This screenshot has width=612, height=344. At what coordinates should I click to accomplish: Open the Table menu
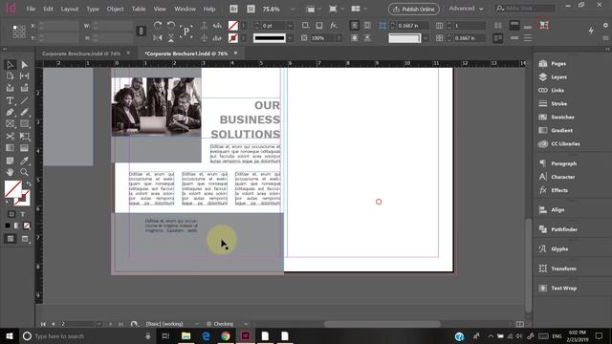click(x=138, y=9)
